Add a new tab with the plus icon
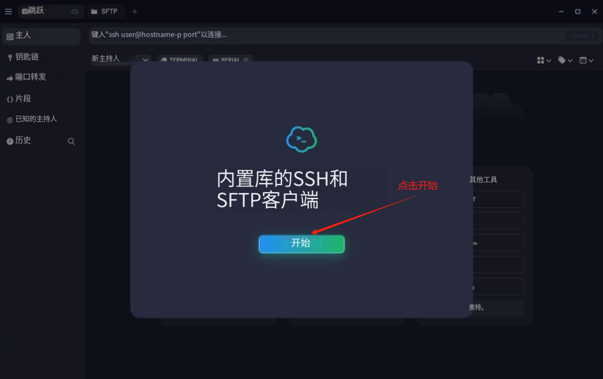This screenshot has width=603, height=379. coord(135,12)
